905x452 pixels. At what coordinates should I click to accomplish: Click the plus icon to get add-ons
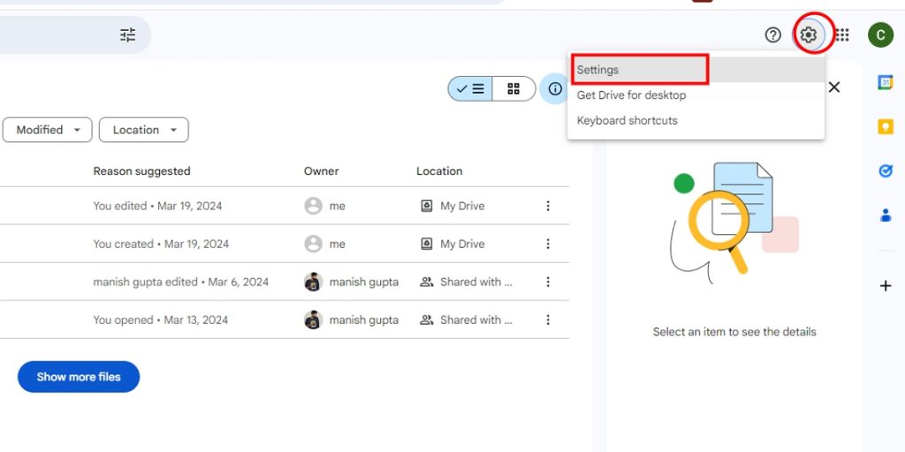tap(886, 286)
